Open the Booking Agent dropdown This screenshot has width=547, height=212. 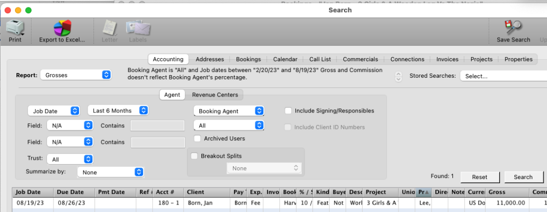[229, 111]
